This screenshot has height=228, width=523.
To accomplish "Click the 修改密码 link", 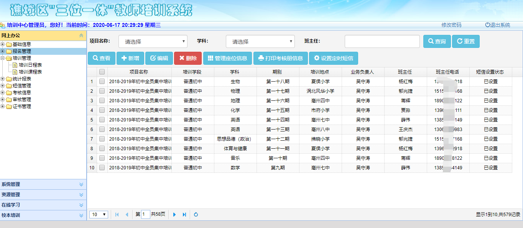I will click(x=451, y=25).
